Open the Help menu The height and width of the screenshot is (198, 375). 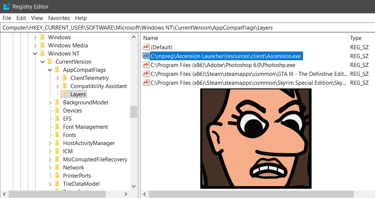point(81,18)
